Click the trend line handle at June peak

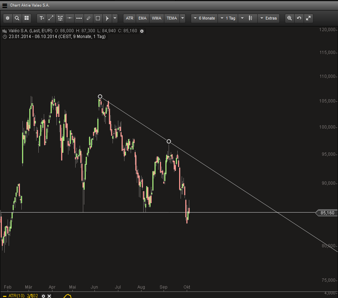coord(100,97)
